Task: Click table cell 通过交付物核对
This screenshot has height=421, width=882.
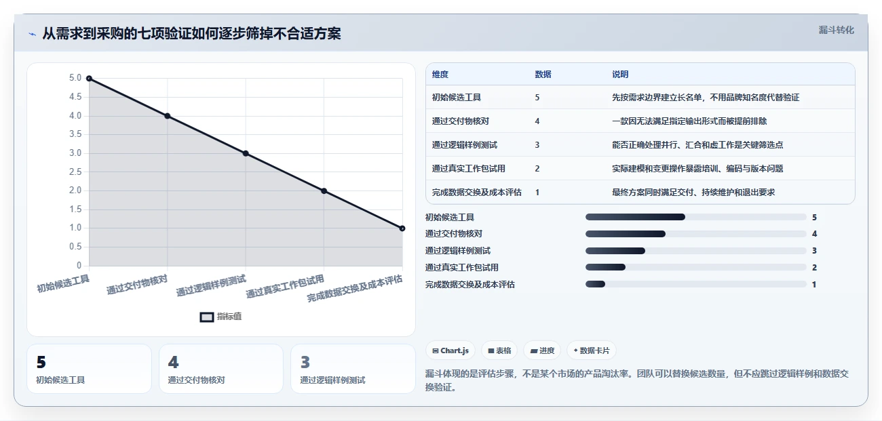Action: click(x=461, y=121)
